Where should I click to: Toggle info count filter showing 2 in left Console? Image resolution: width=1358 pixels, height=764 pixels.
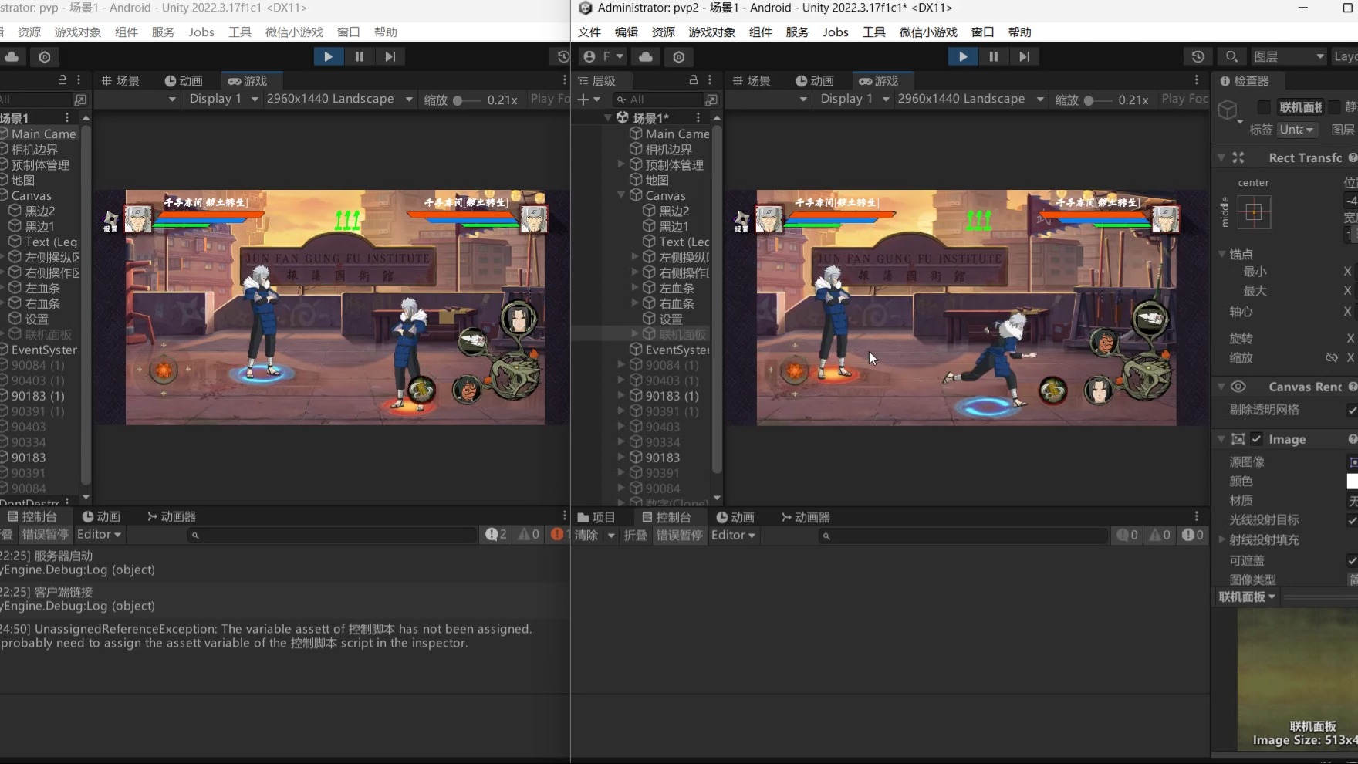495,534
